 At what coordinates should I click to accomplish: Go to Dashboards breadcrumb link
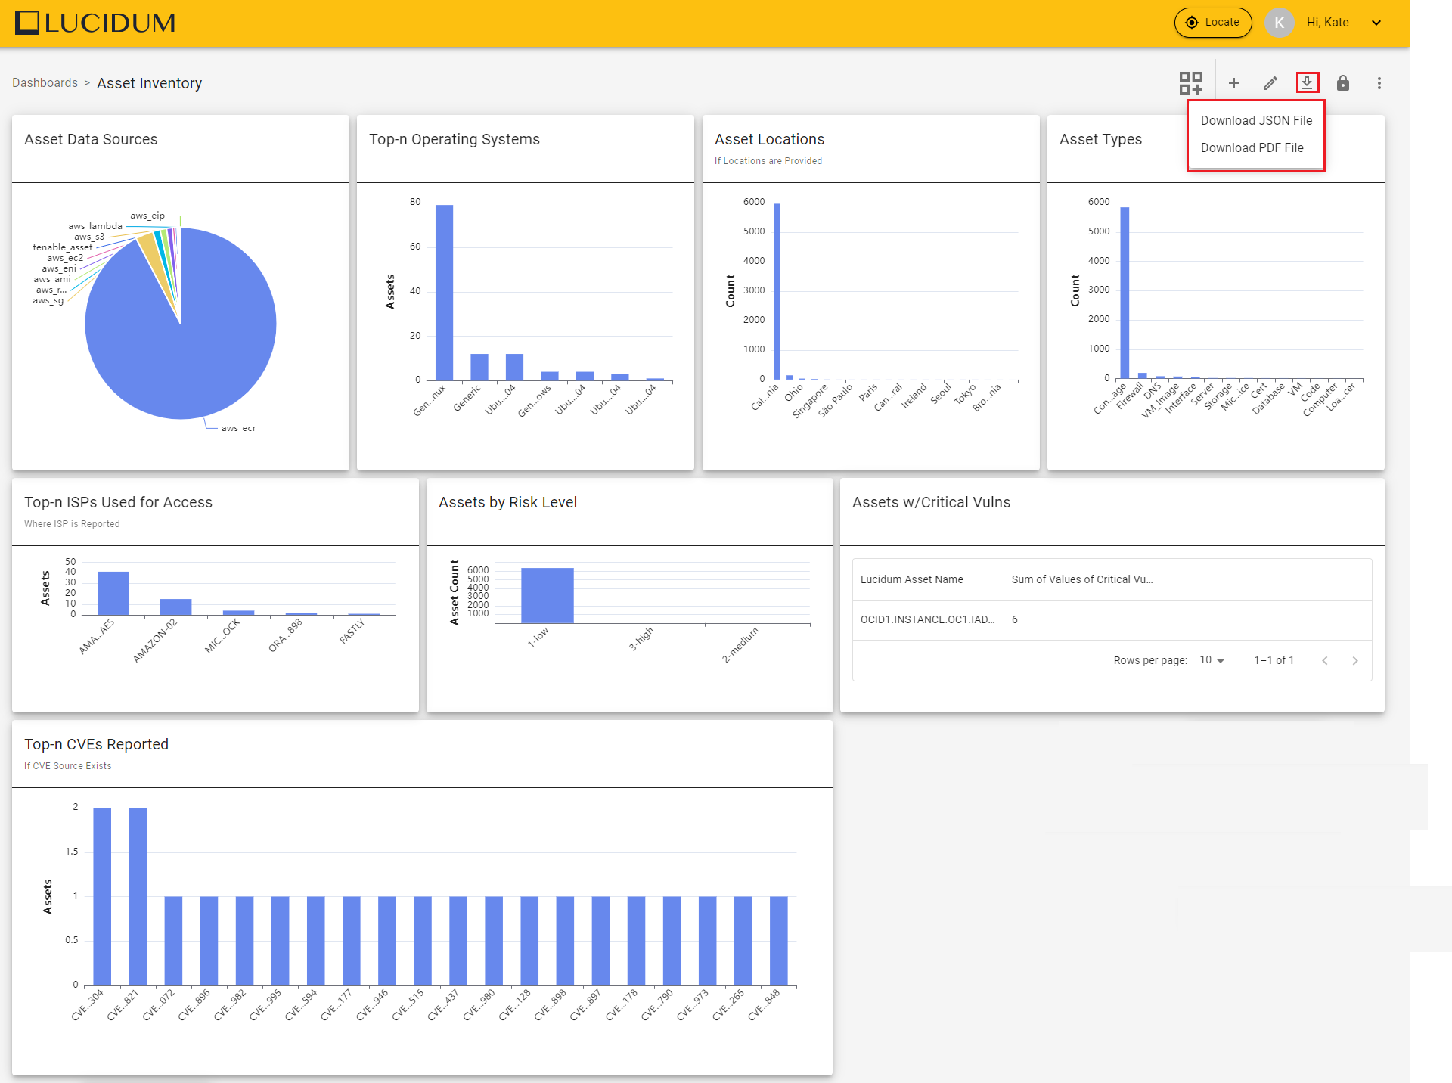coord(45,83)
